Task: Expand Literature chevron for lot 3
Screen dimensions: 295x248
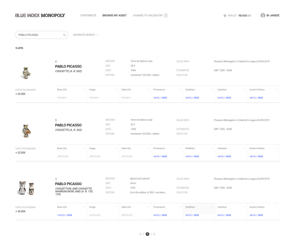Action: click(244, 207)
